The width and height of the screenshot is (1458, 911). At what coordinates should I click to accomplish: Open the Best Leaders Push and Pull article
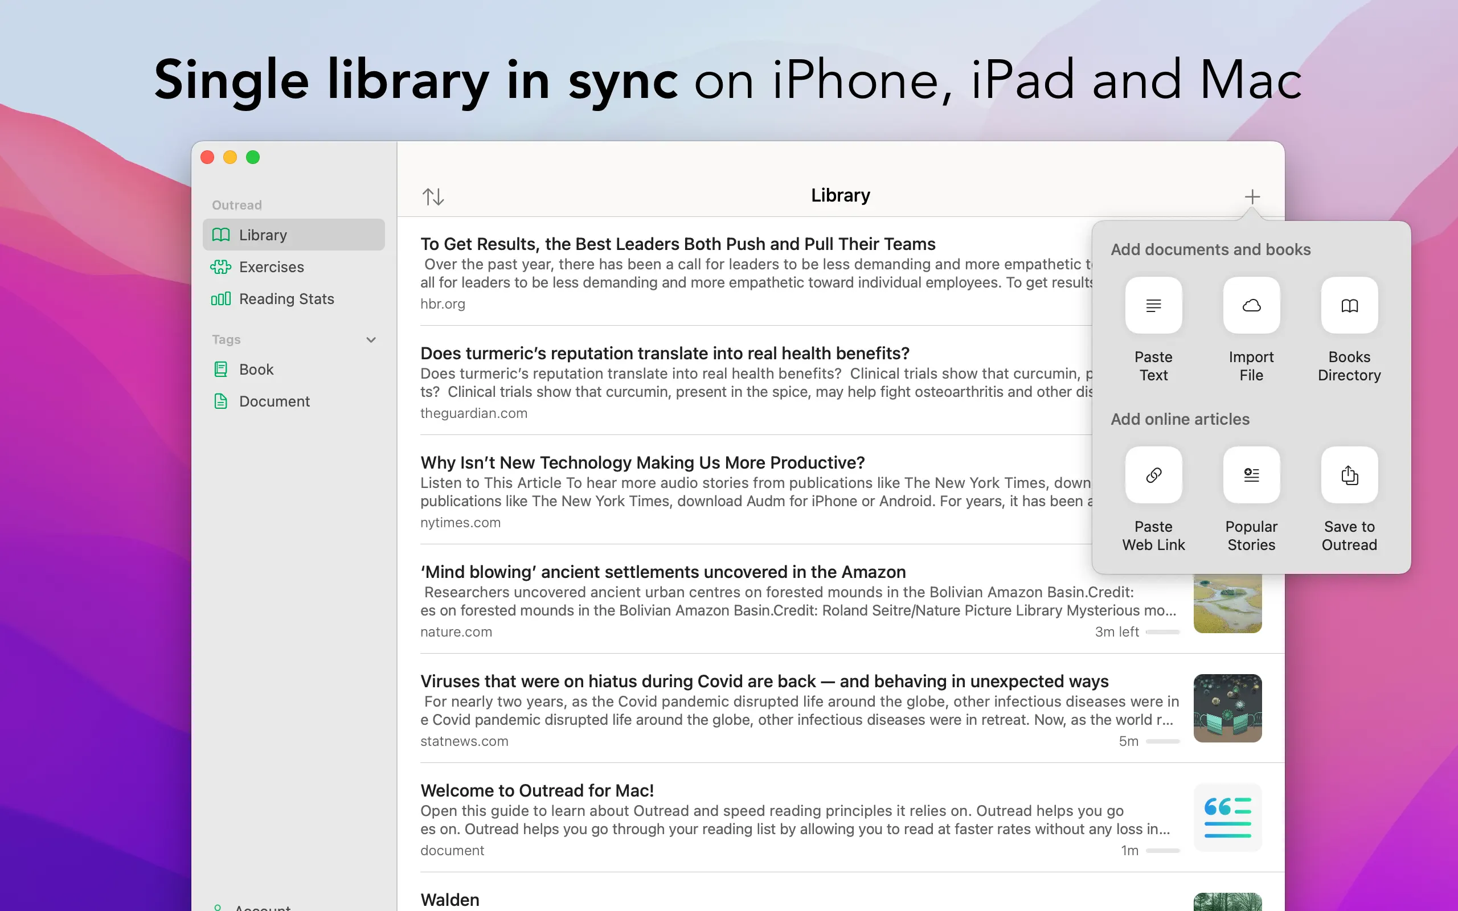(677, 244)
